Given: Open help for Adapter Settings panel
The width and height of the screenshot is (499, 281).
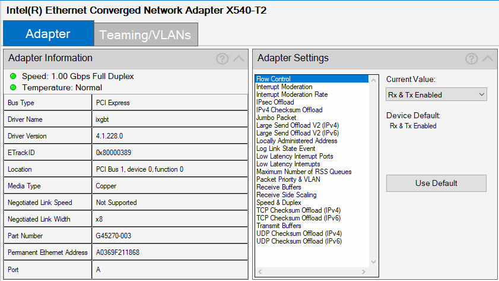Looking at the screenshot, I should 471,59.
